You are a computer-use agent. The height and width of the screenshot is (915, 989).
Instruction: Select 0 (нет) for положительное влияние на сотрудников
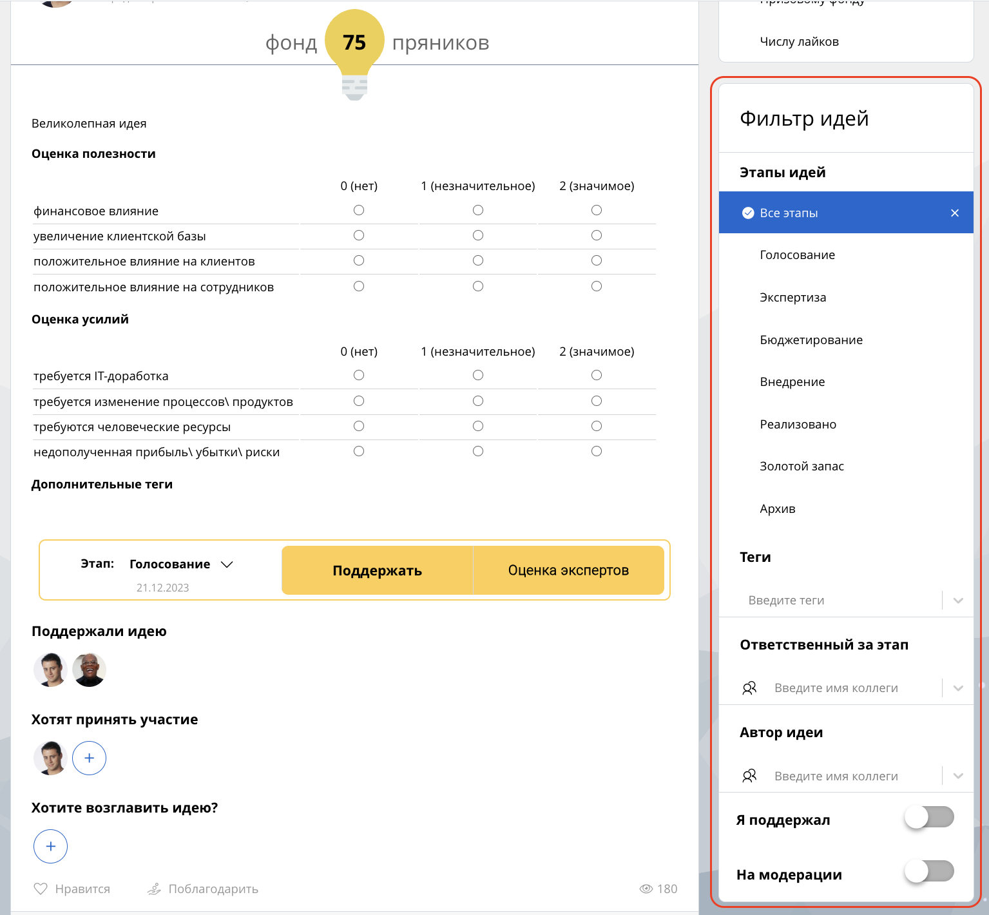[359, 286]
